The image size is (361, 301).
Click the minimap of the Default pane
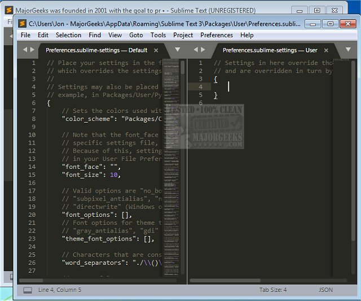coord(171,167)
